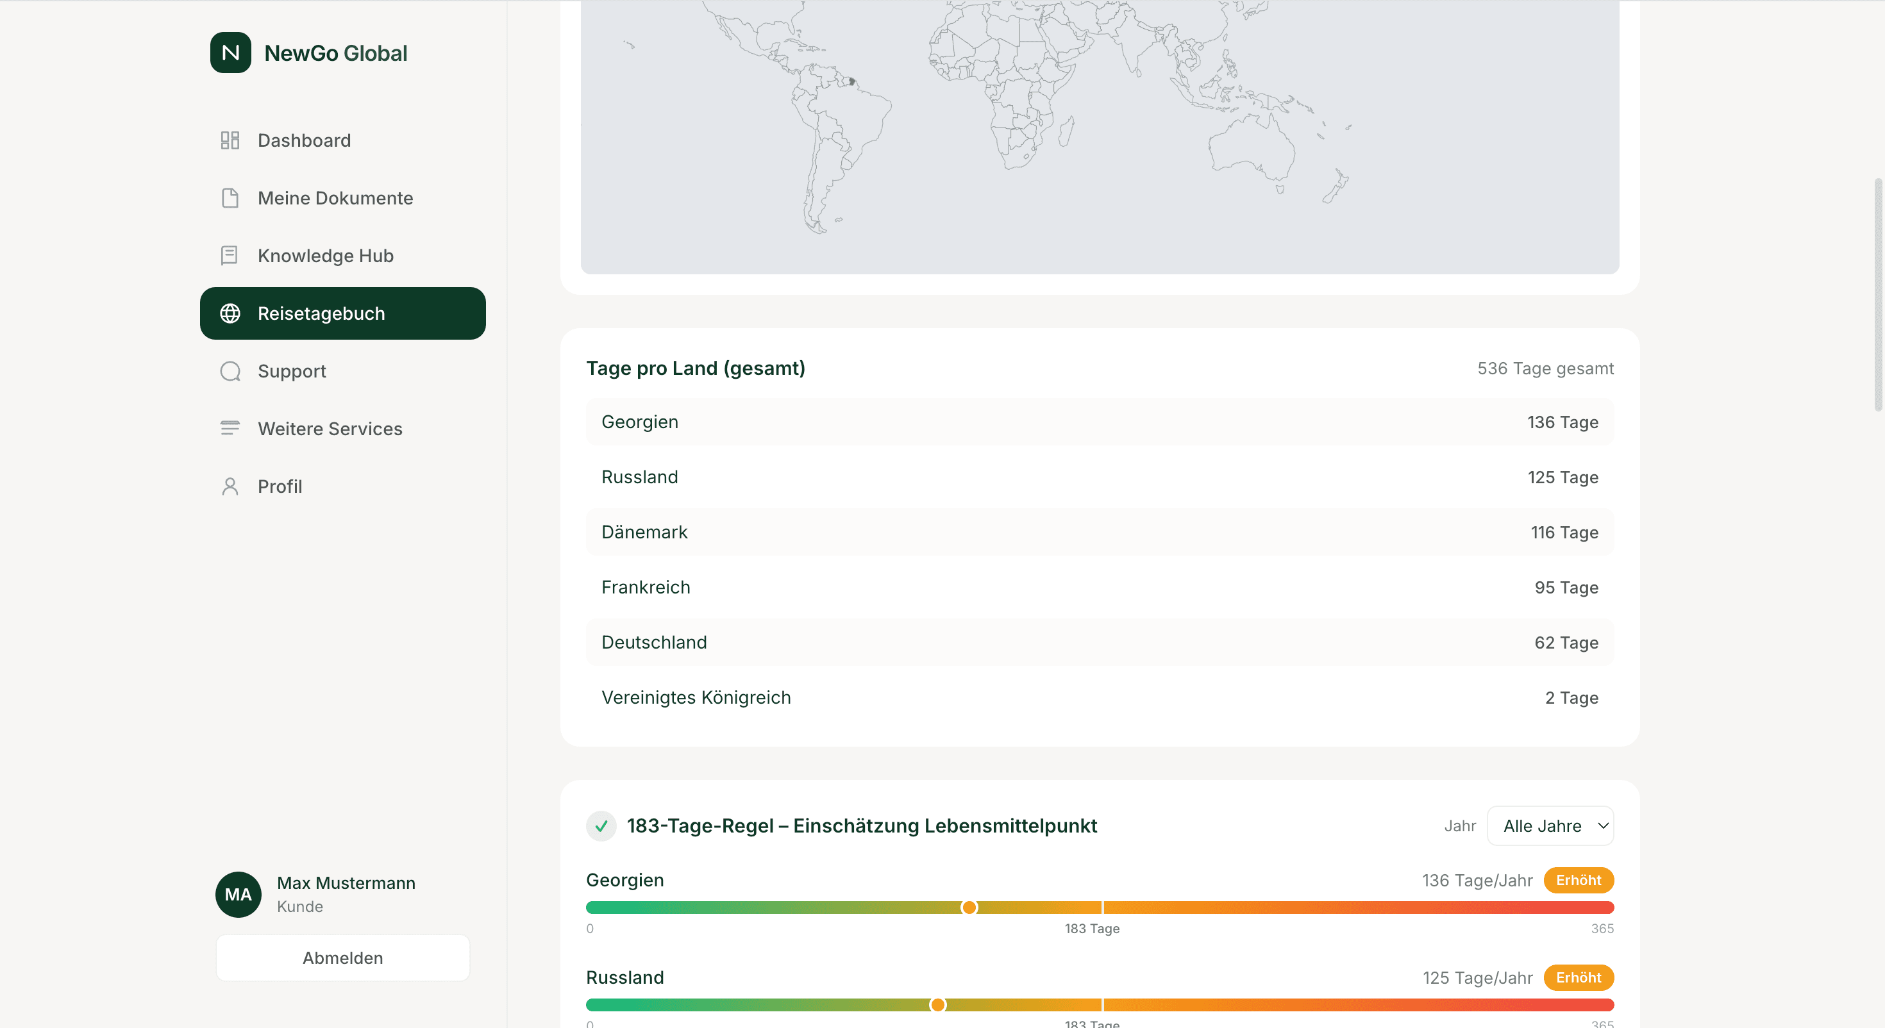Click the Max Mustermann user name
1885x1028 pixels.
pos(346,883)
